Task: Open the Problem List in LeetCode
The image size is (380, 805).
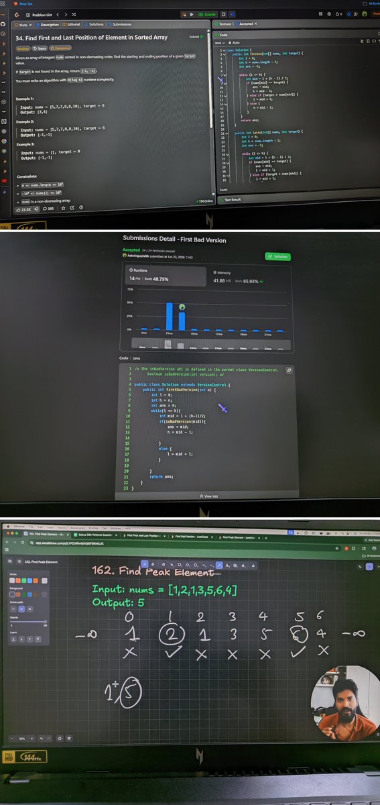Action: (38, 13)
